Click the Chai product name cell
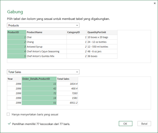 point(46,37)
